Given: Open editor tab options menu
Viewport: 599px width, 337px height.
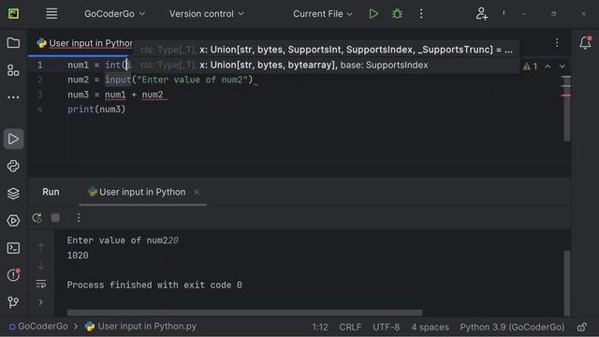Looking at the screenshot, I should tap(557, 43).
